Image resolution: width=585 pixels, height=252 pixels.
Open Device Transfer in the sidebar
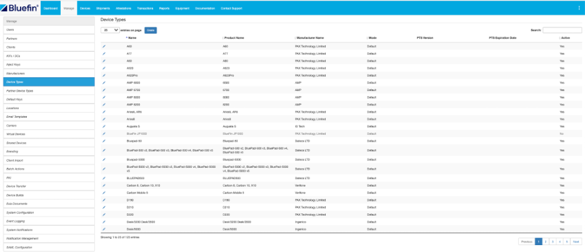[x=49, y=186]
